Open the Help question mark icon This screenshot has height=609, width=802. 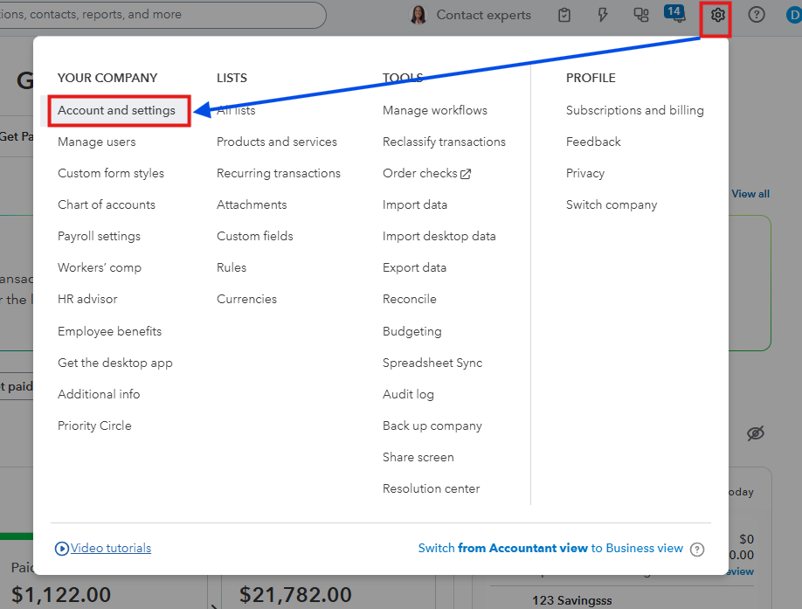coord(756,15)
